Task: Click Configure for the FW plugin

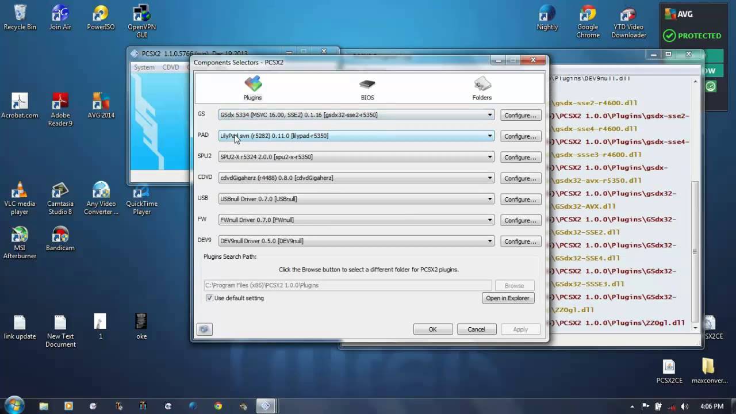Action: tap(520, 220)
